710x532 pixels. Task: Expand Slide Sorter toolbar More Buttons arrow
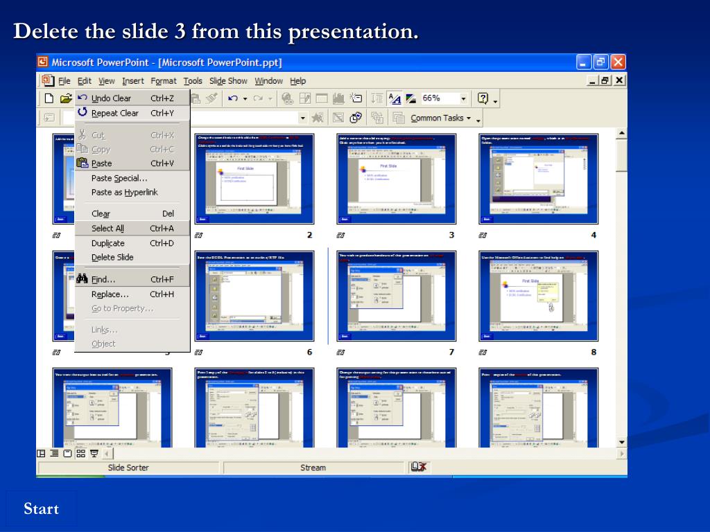(x=478, y=119)
